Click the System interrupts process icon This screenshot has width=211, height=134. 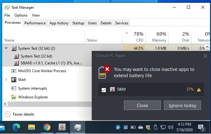14,88
